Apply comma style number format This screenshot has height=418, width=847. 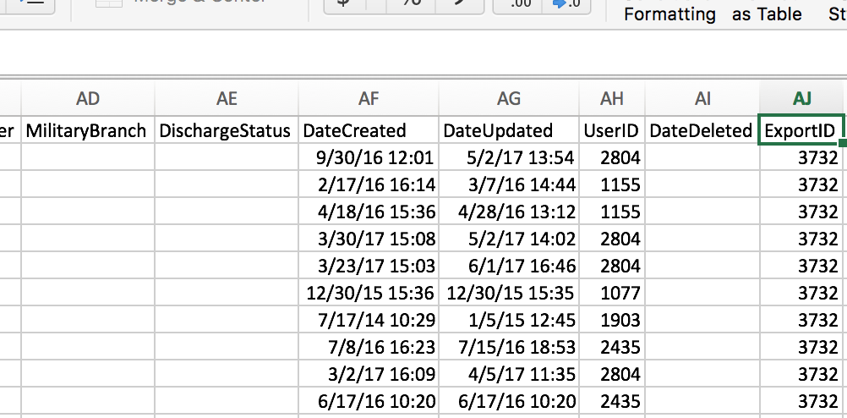458,4
